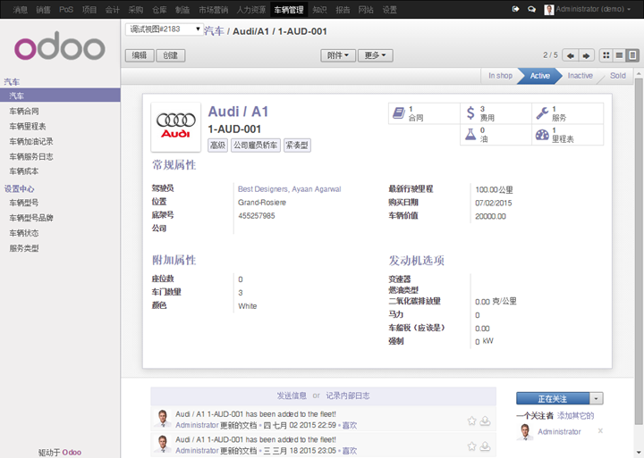Open the services stat button with wrench icon
The width and height of the screenshot is (644, 458).
point(568,113)
